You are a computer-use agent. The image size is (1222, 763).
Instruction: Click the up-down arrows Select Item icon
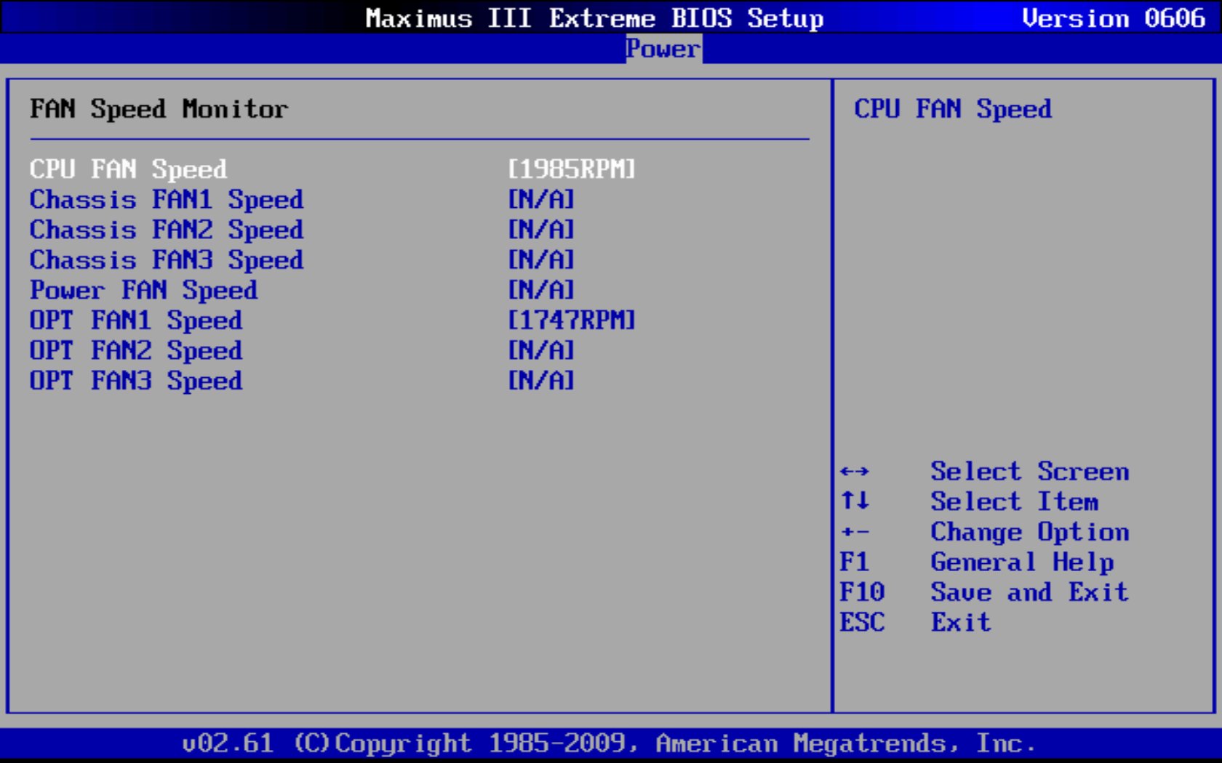click(855, 501)
